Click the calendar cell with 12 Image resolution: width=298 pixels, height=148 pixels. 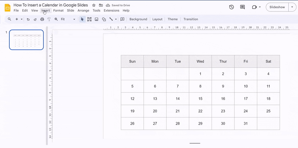click(x=132, y=99)
